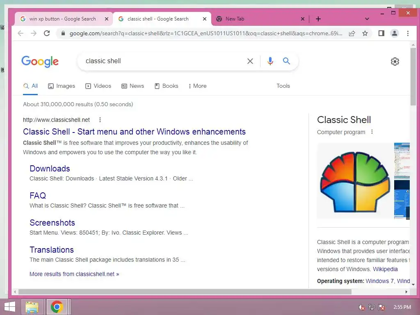
Task: Open Videos results tab
Action: [98, 86]
